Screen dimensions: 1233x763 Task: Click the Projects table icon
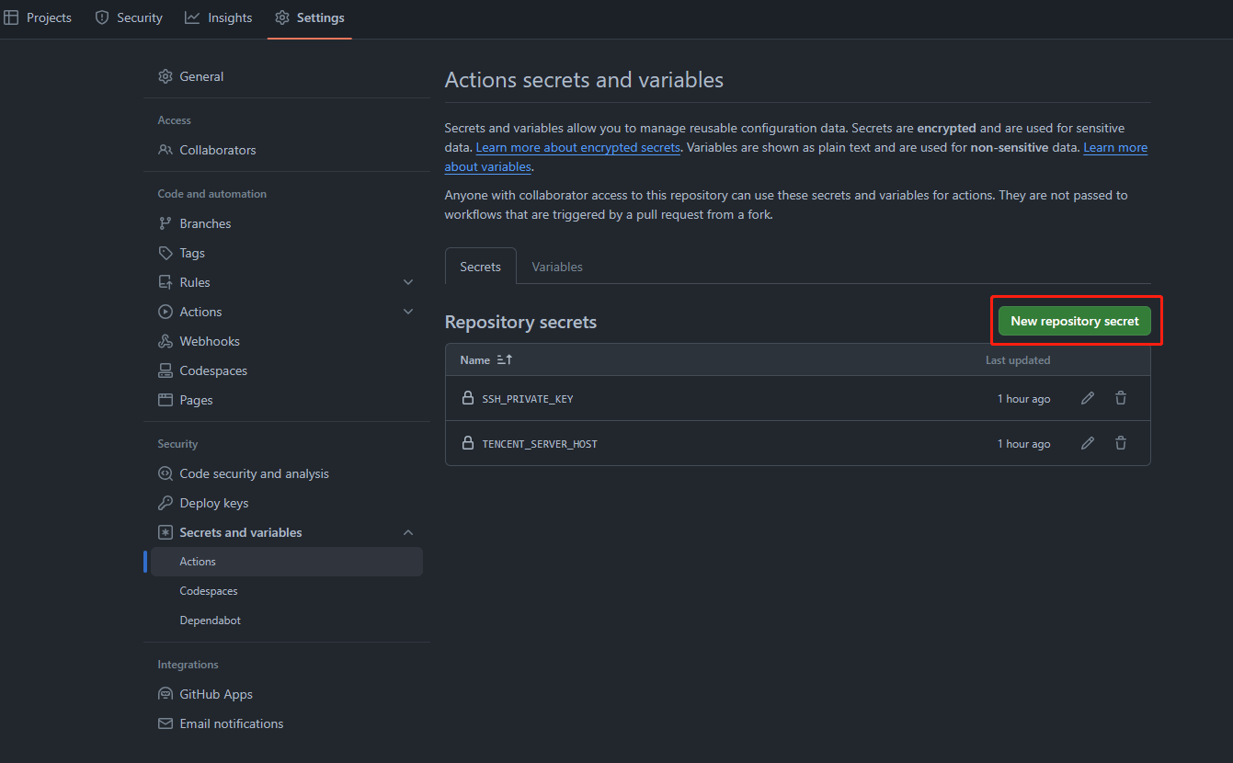pos(11,17)
